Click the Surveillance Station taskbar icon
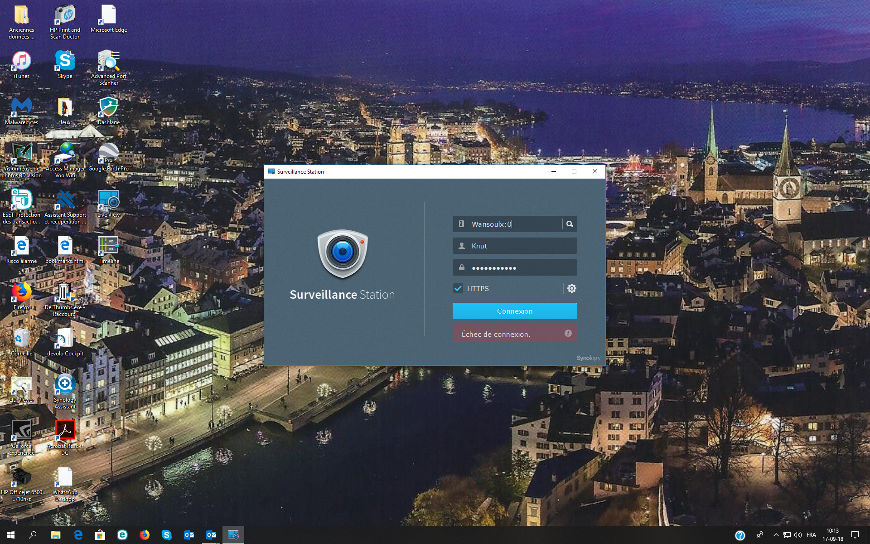The width and height of the screenshot is (870, 544). pyautogui.click(x=233, y=535)
